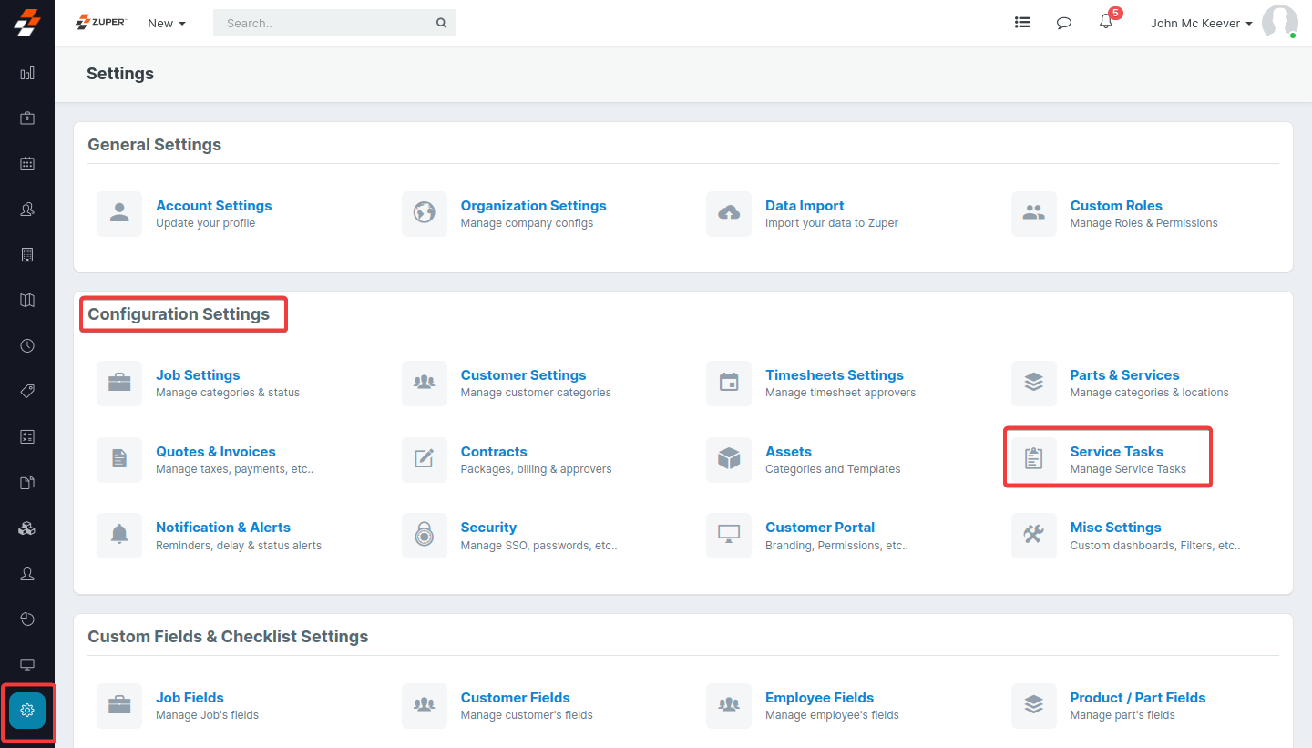Image resolution: width=1312 pixels, height=748 pixels.
Task: Click the Search input field
Action: tap(323, 23)
